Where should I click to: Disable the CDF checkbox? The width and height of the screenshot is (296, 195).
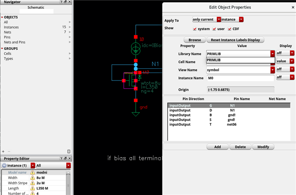(231, 28)
